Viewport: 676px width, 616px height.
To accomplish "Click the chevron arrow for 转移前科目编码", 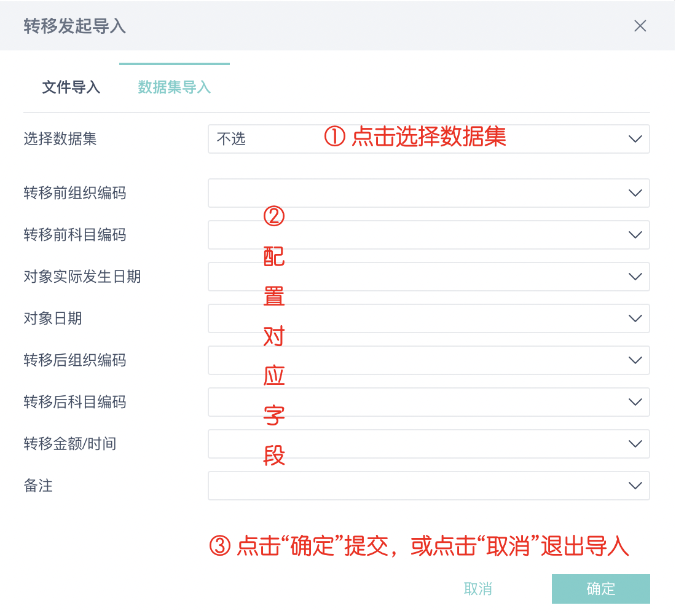I will 635,235.
